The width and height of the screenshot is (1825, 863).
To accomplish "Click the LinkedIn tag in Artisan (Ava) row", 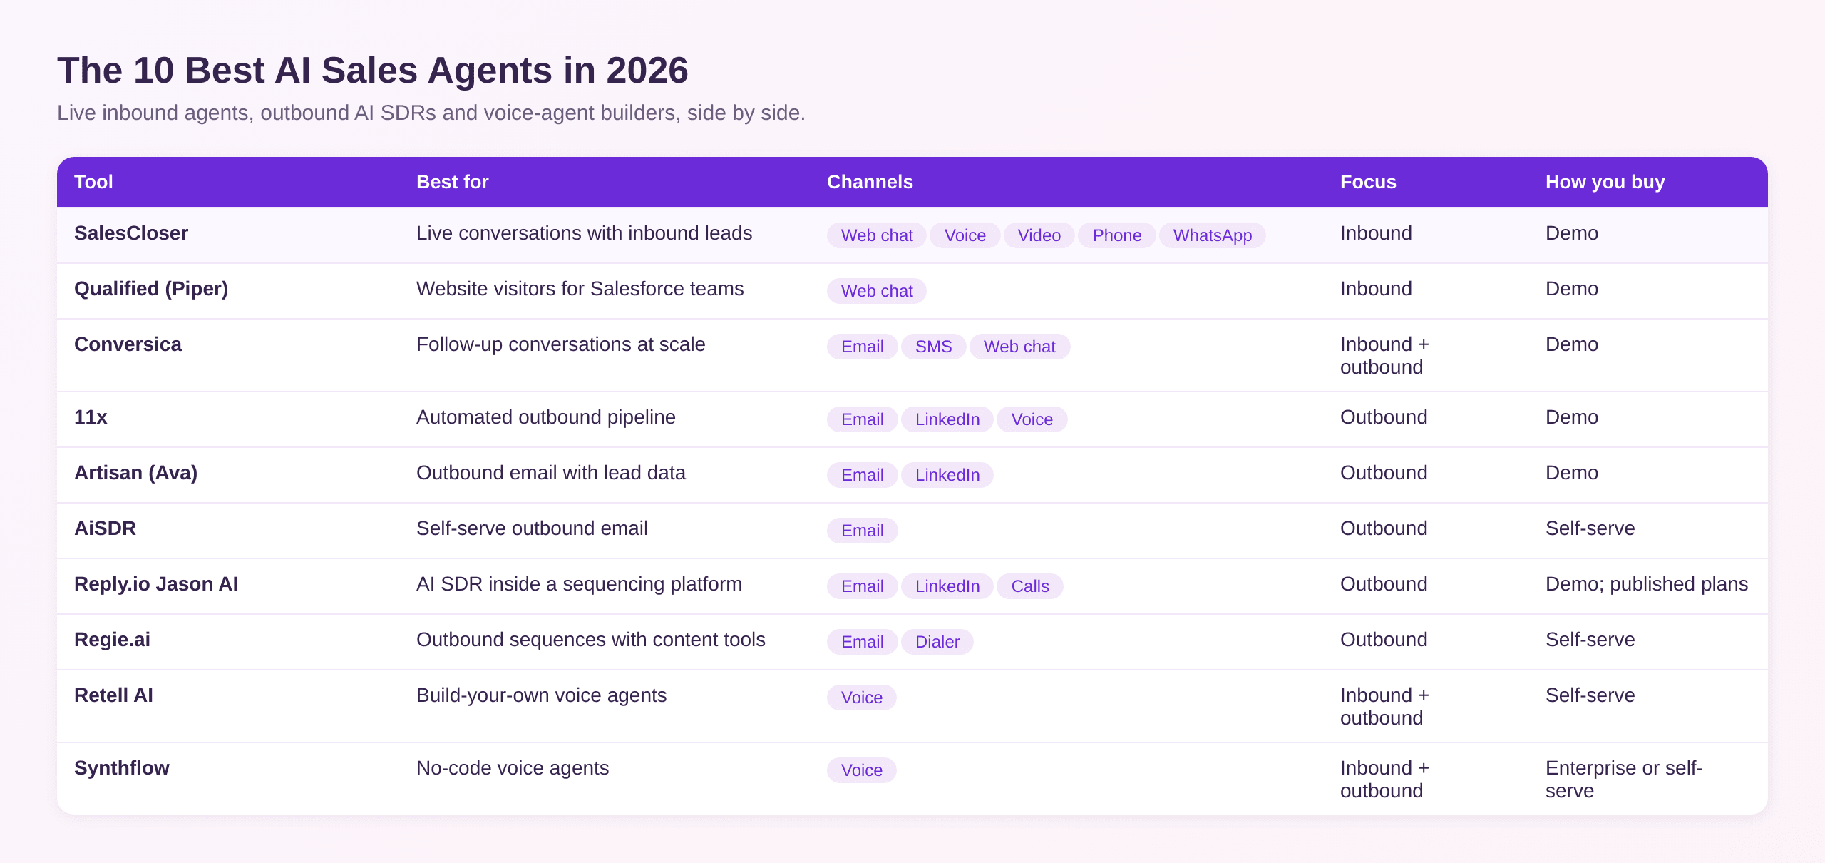I will (x=947, y=475).
